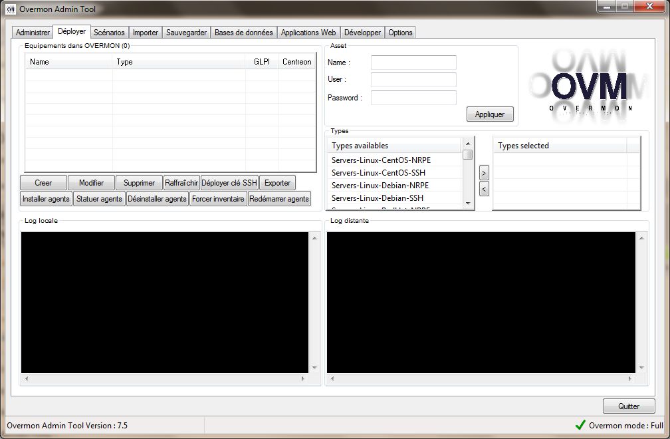The image size is (670, 439).
Task: Switch to Applications Web tab
Action: pyautogui.click(x=308, y=33)
